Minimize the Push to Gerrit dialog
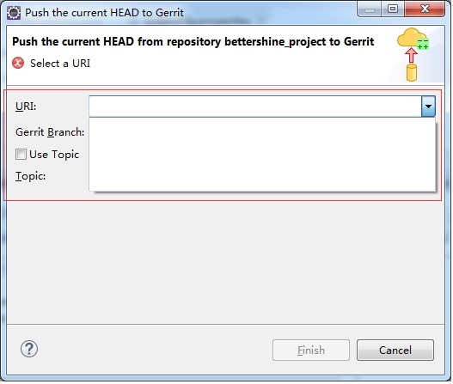 tap(370, 9)
